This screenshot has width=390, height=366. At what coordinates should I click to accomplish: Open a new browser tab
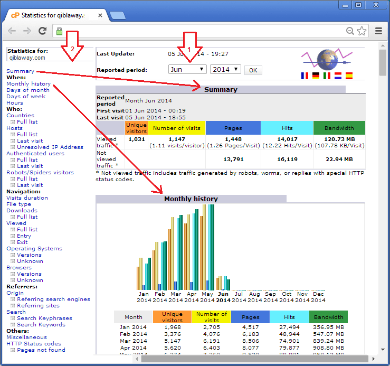click(117, 15)
